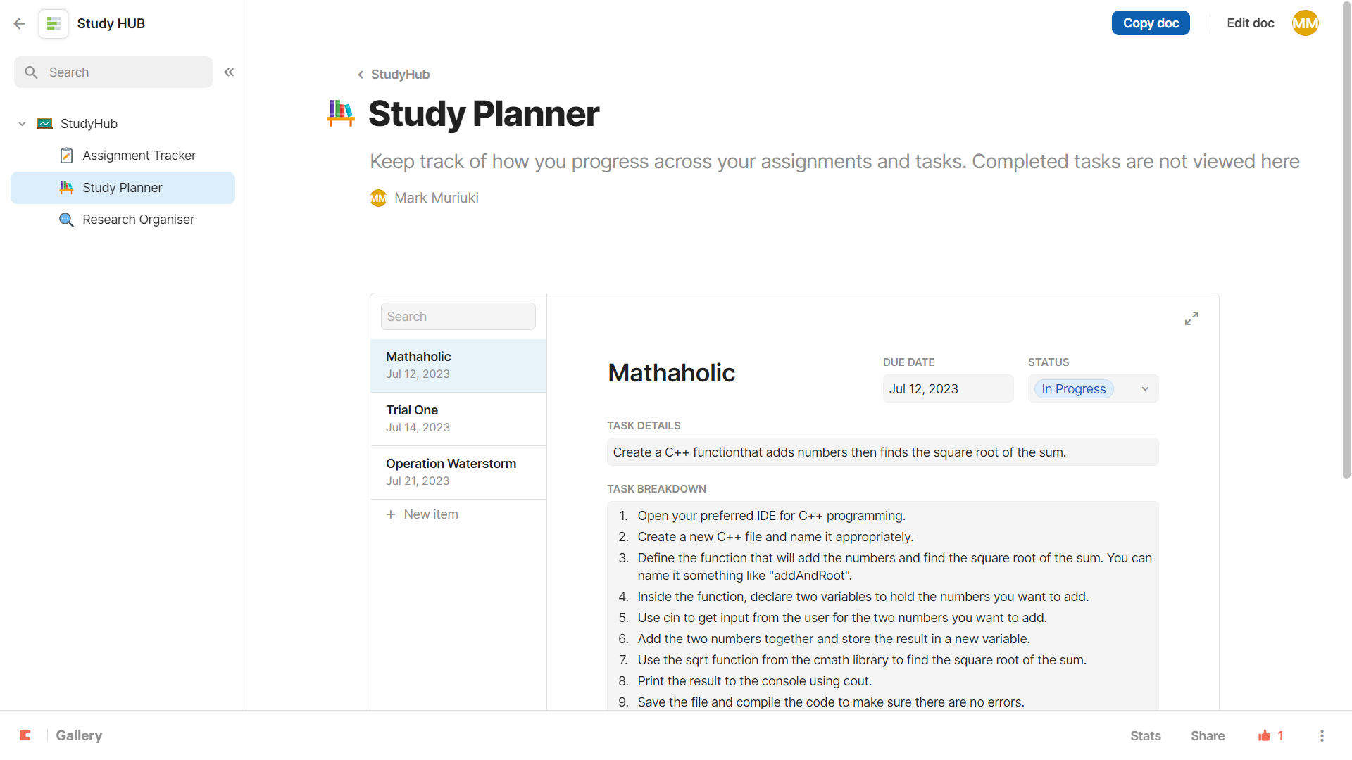
Task: Open the three-dot more options menu
Action: (x=1322, y=735)
